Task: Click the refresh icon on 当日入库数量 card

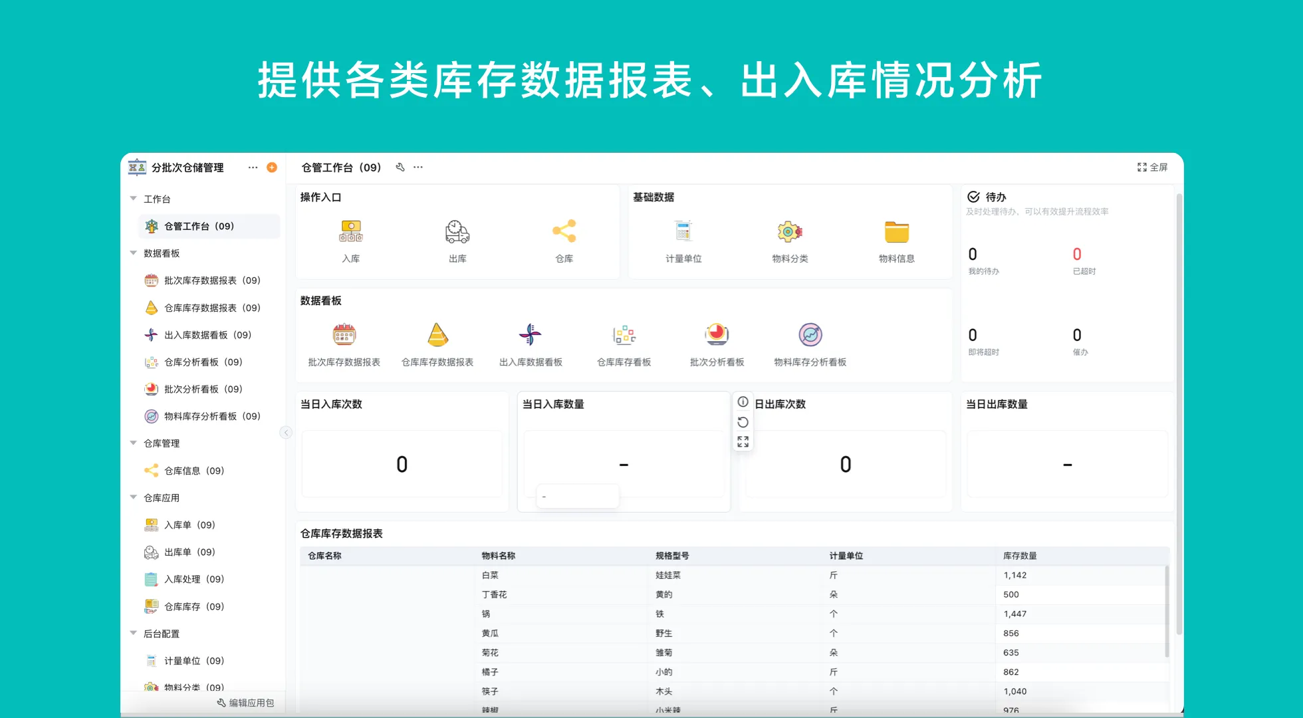Action: [x=743, y=422]
